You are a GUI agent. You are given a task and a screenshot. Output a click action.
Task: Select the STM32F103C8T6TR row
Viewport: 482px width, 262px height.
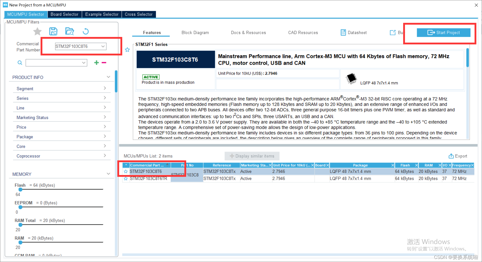298,179
